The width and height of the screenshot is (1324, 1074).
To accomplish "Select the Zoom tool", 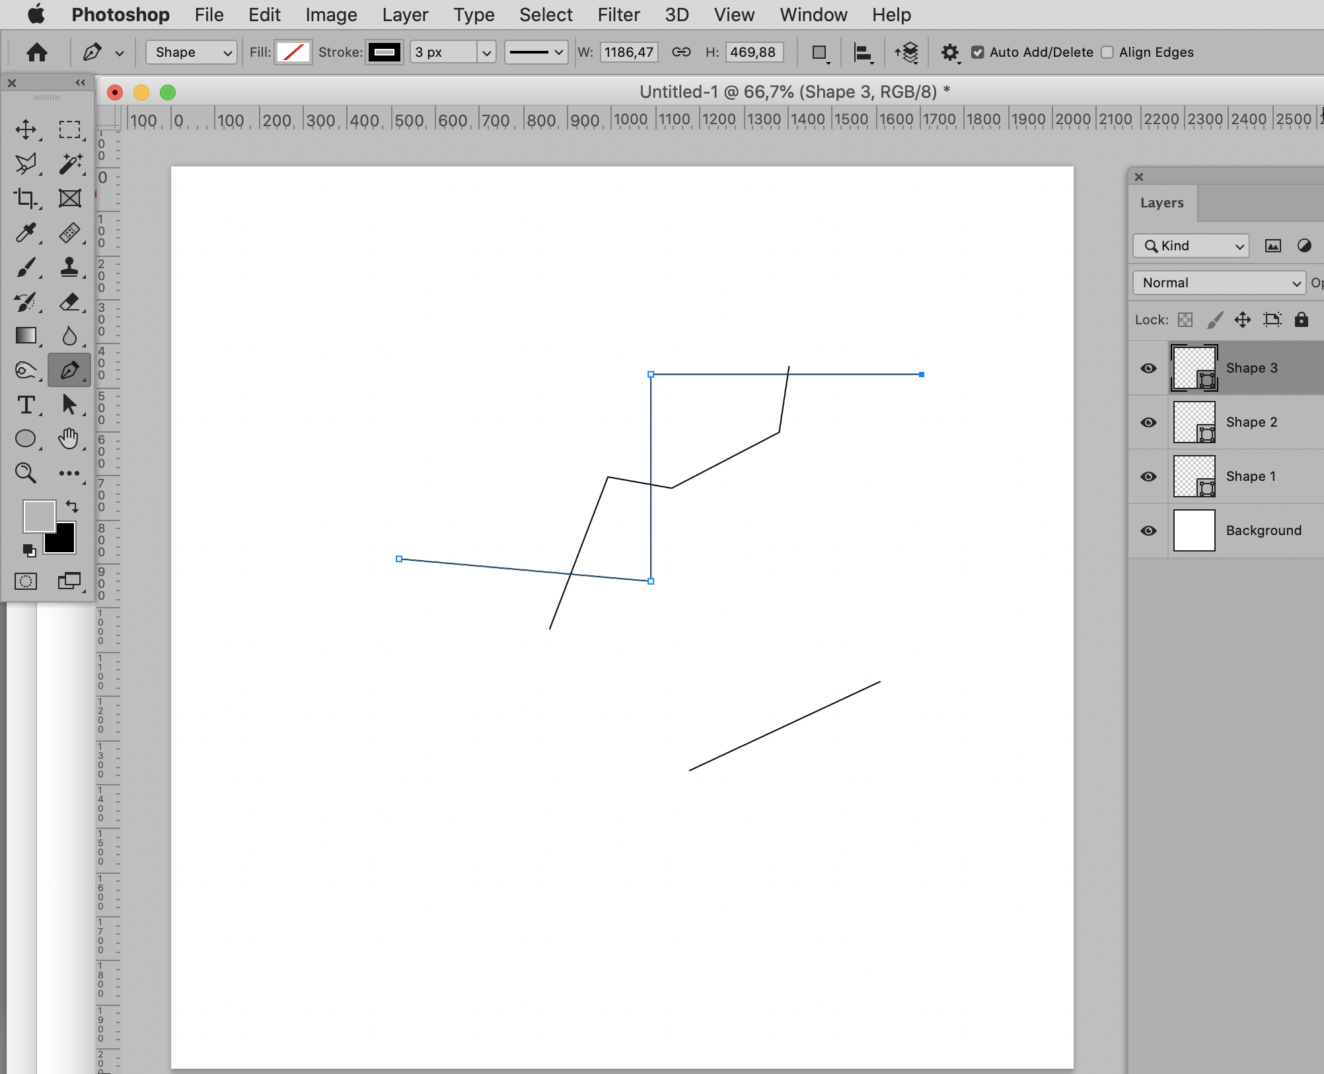I will [26, 473].
